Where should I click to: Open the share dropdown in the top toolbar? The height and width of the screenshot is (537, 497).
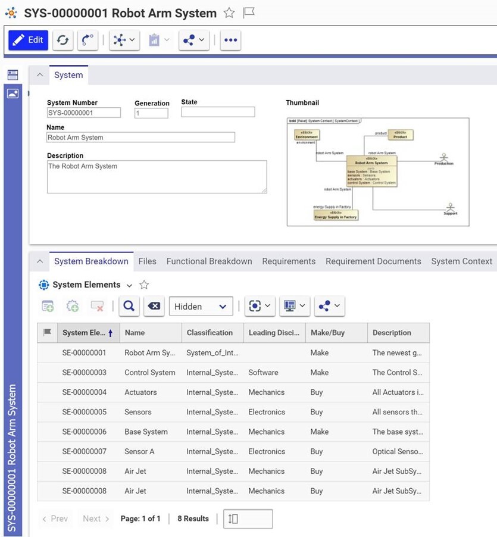click(x=193, y=40)
